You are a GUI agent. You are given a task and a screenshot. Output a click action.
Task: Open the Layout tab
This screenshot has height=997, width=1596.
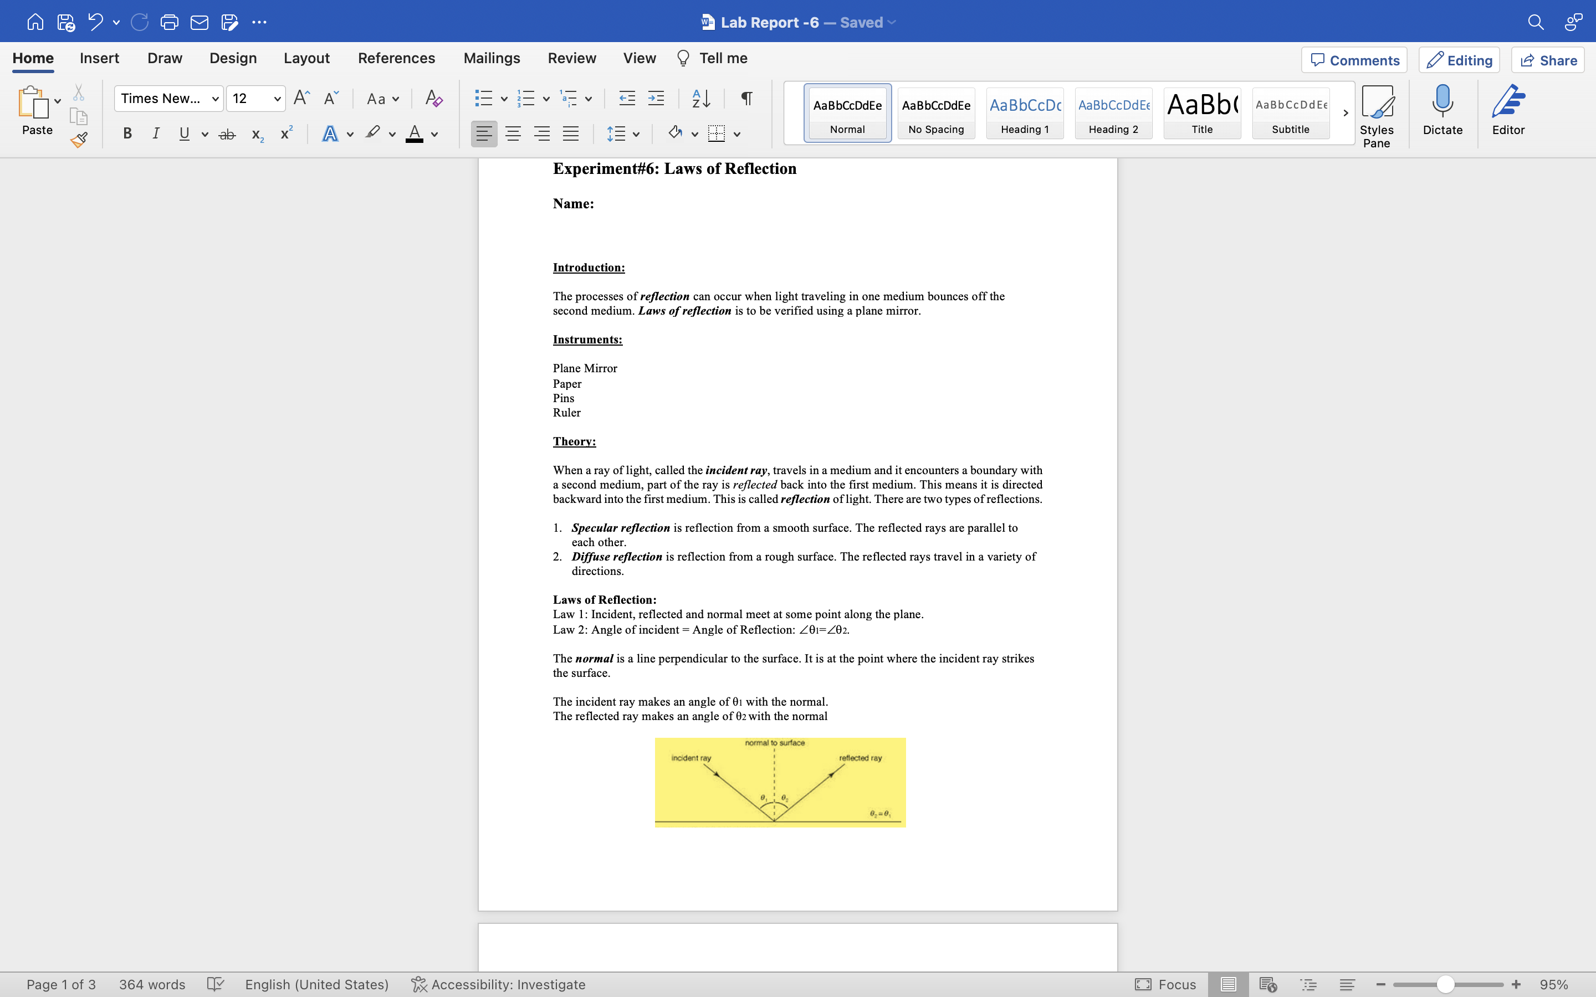coord(306,58)
